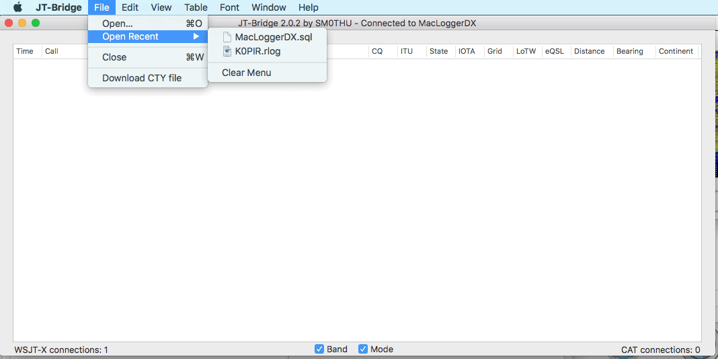This screenshot has width=718, height=359.
Task: Open the Help menu
Action: [308, 7]
